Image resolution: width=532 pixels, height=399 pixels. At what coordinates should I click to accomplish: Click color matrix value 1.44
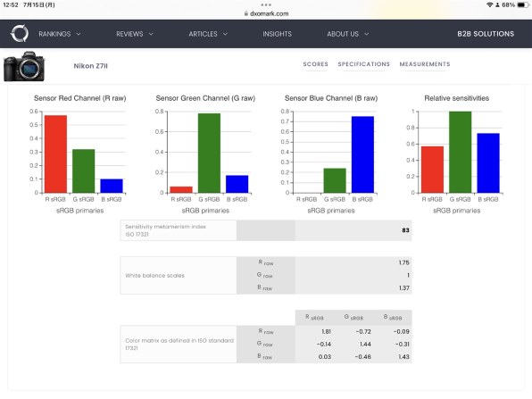[365, 344]
